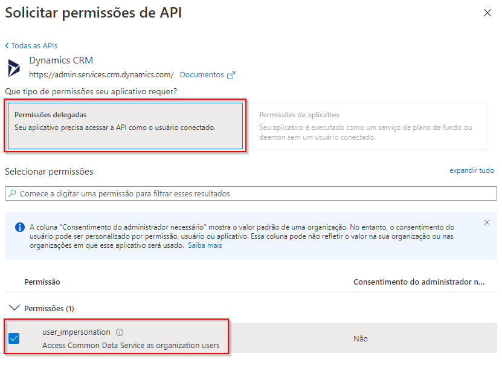This screenshot has width=502, height=368.
Task: Click the external link icon beside Documentos
Action: click(231, 76)
